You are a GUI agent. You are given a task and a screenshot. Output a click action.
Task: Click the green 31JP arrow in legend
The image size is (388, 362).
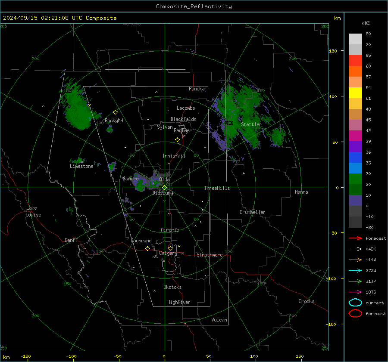coord(355,281)
